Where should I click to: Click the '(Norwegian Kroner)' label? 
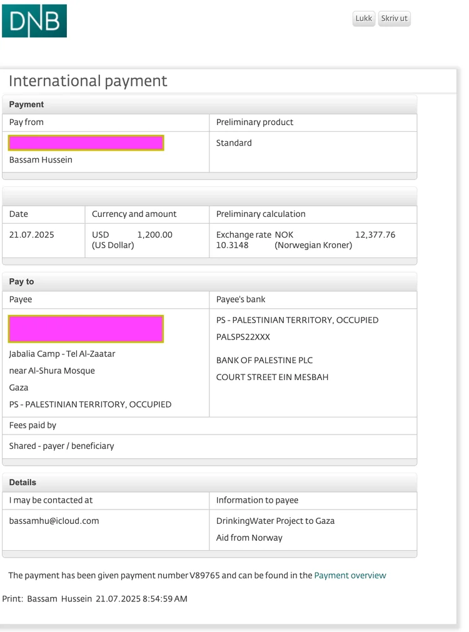click(x=313, y=245)
